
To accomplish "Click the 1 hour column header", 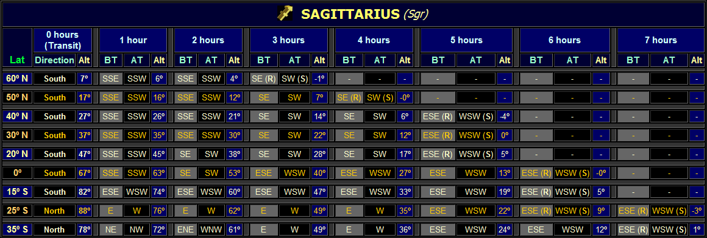I will (133, 40).
